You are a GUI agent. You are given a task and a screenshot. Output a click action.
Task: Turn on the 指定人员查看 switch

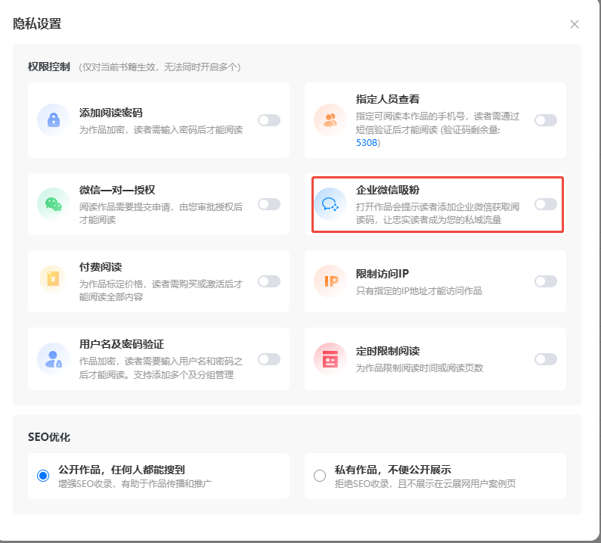pos(545,120)
